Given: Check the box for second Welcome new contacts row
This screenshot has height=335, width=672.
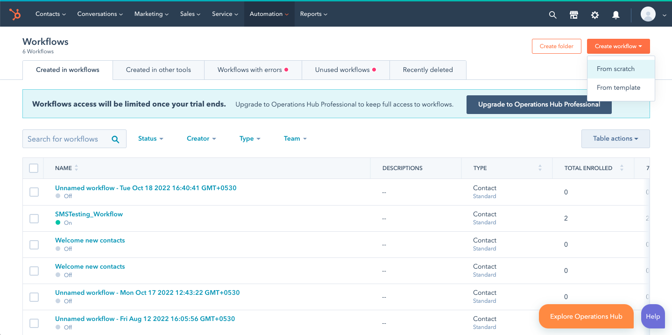Looking at the screenshot, I should (34, 271).
